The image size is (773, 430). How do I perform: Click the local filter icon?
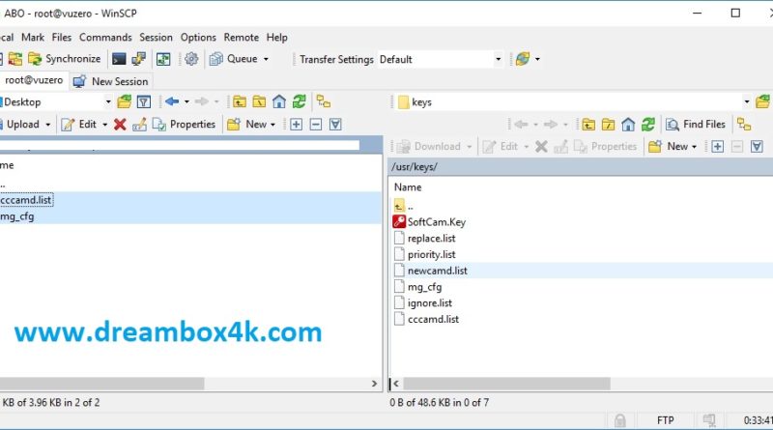144,102
